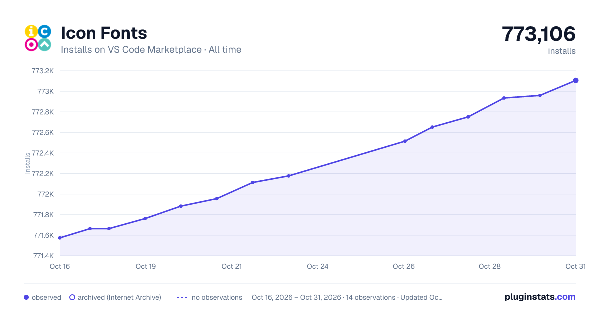
Task: Click the Oct 16 x-axis label
Action: 60,266
